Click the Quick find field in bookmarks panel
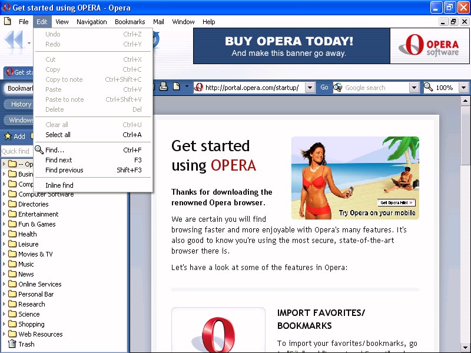The height and width of the screenshot is (353, 471). [x=16, y=151]
